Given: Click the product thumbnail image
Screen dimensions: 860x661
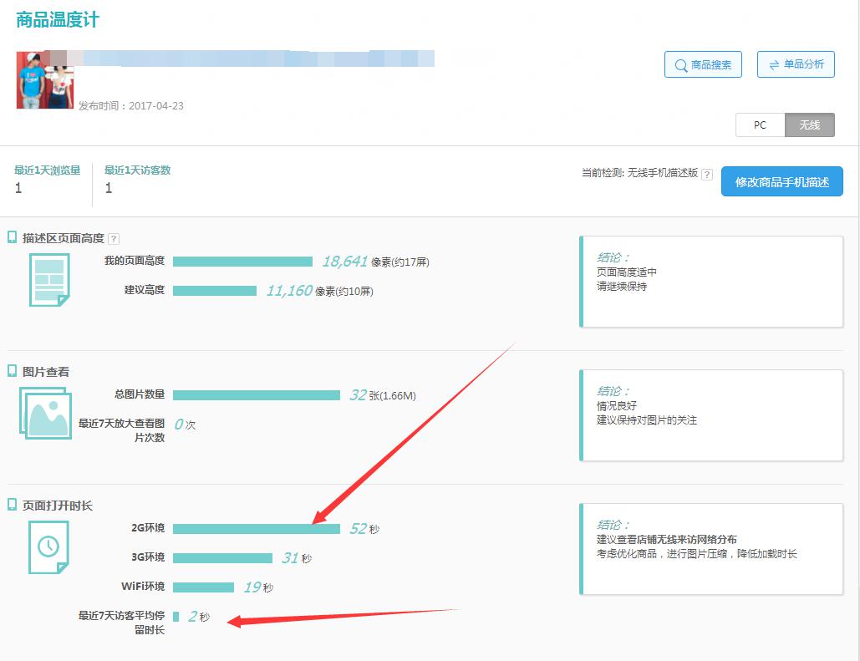Looking at the screenshot, I should pos(45,80).
